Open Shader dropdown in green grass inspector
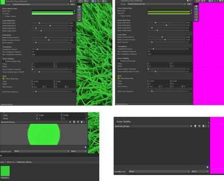This screenshot has height=181, width=224. click(41, 4)
